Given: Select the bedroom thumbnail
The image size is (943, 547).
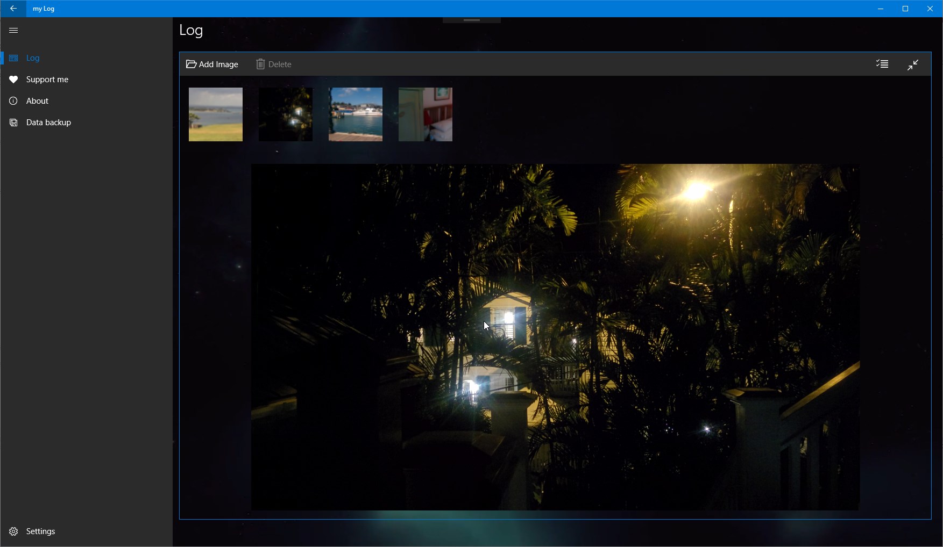Looking at the screenshot, I should point(426,114).
